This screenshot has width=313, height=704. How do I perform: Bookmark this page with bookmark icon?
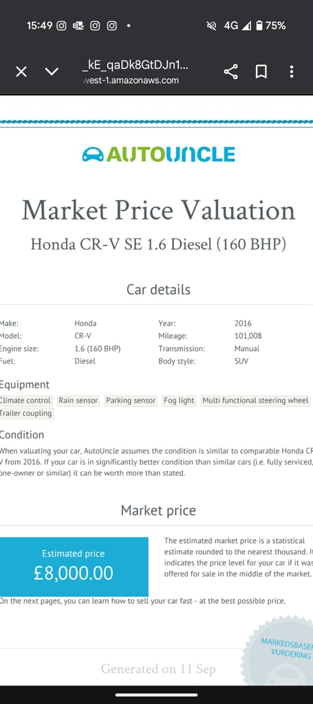pyautogui.click(x=261, y=71)
